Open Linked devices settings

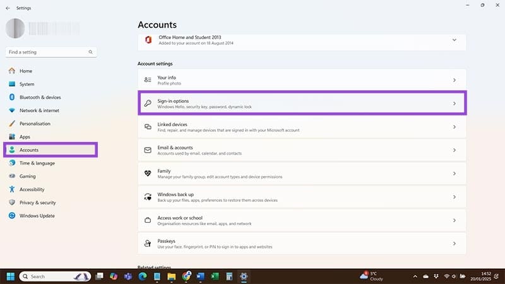click(302, 127)
